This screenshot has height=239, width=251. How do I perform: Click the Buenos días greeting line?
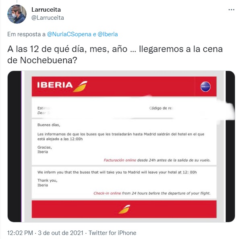coord(49,125)
